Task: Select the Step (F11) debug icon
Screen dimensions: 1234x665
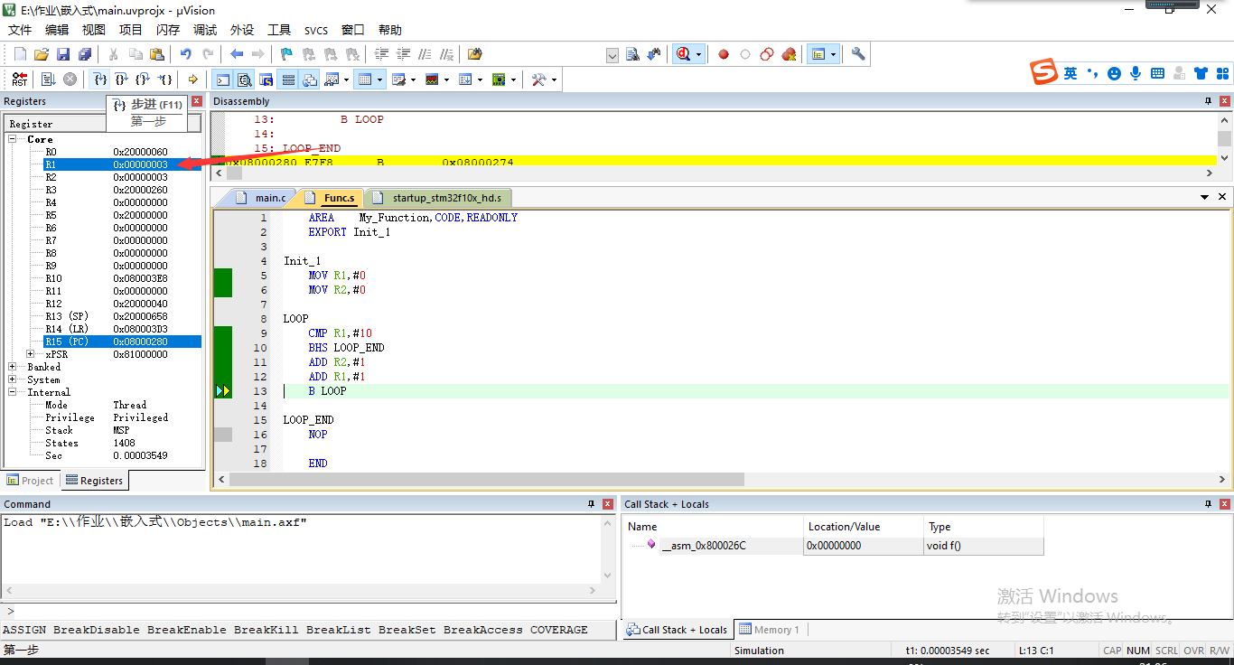Action: (99, 80)
